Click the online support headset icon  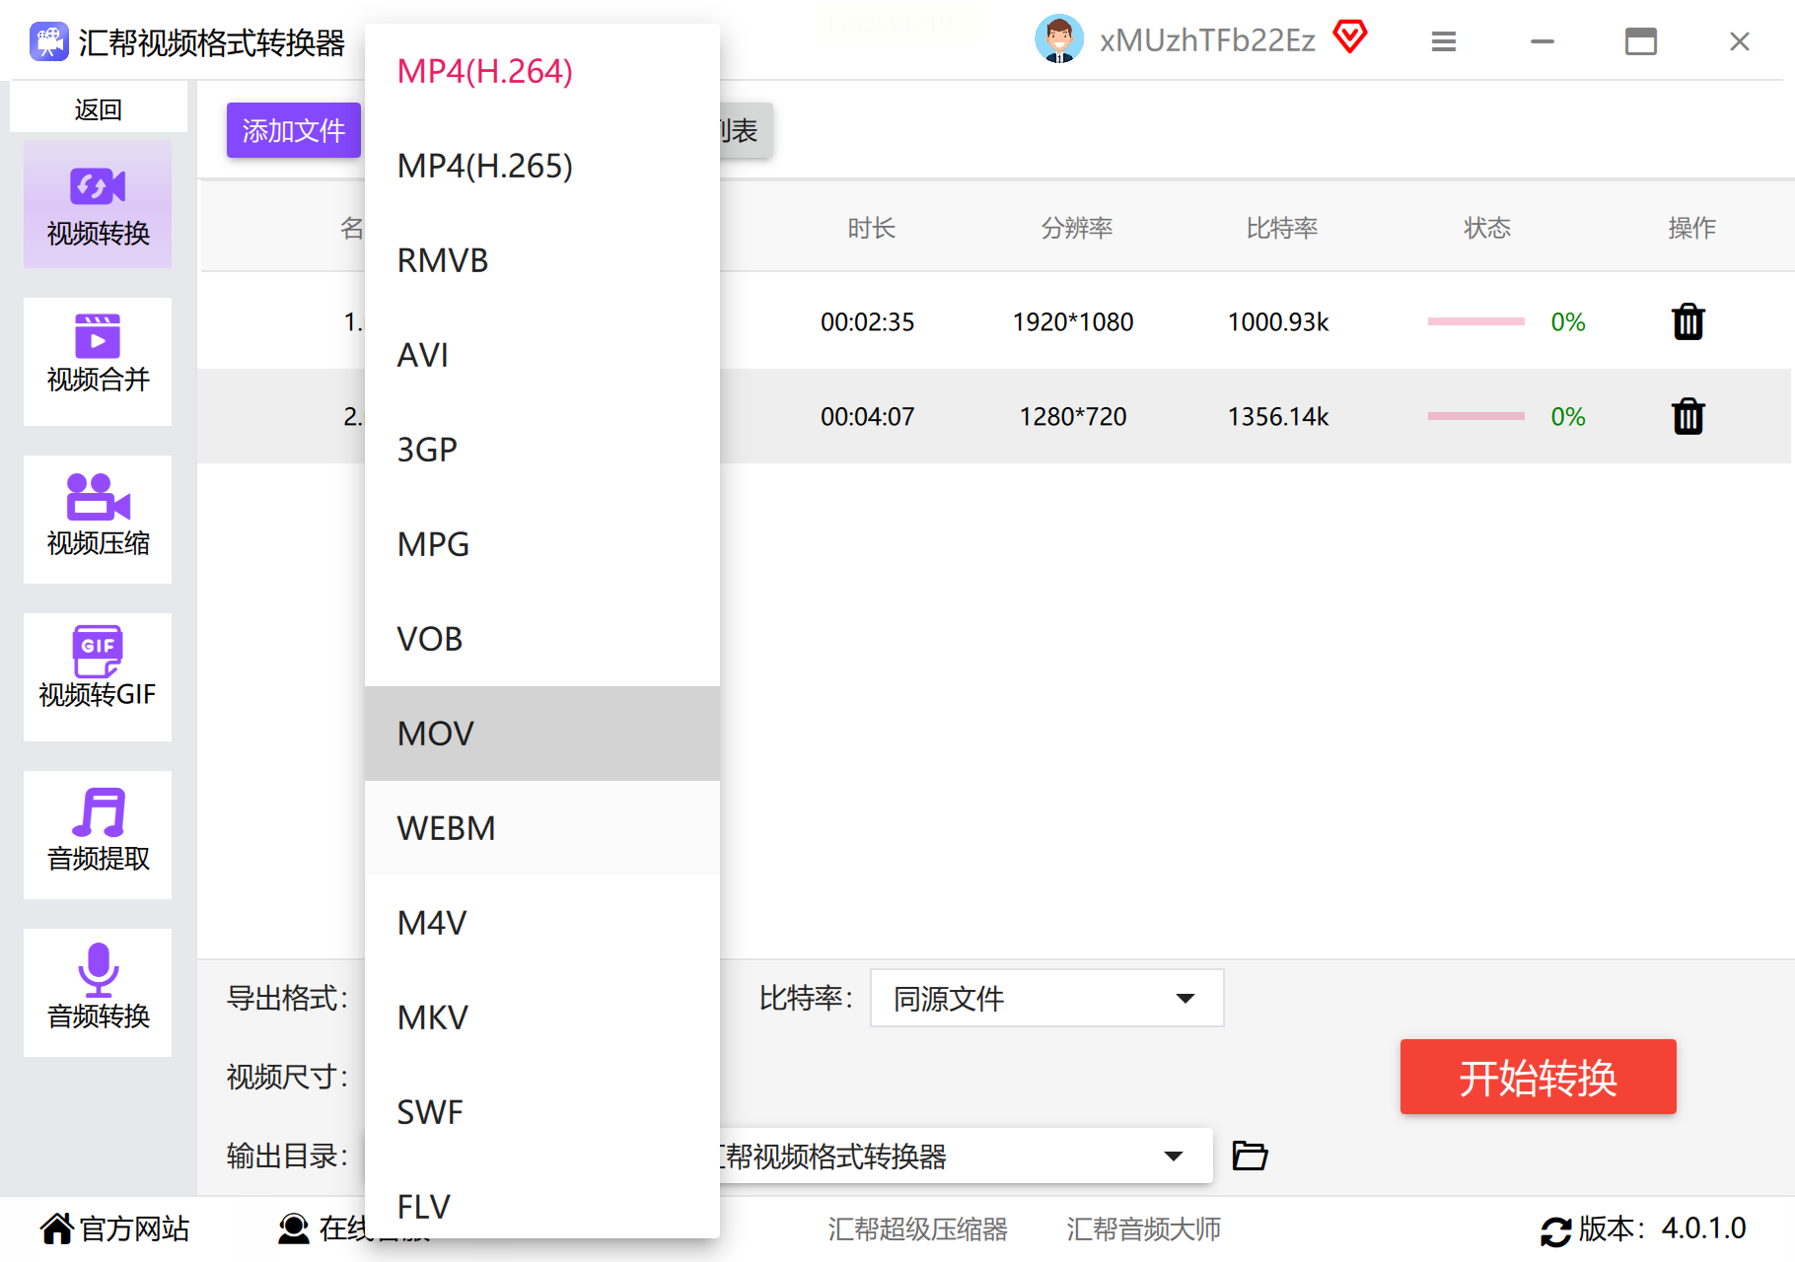(x=294, y=1228)
